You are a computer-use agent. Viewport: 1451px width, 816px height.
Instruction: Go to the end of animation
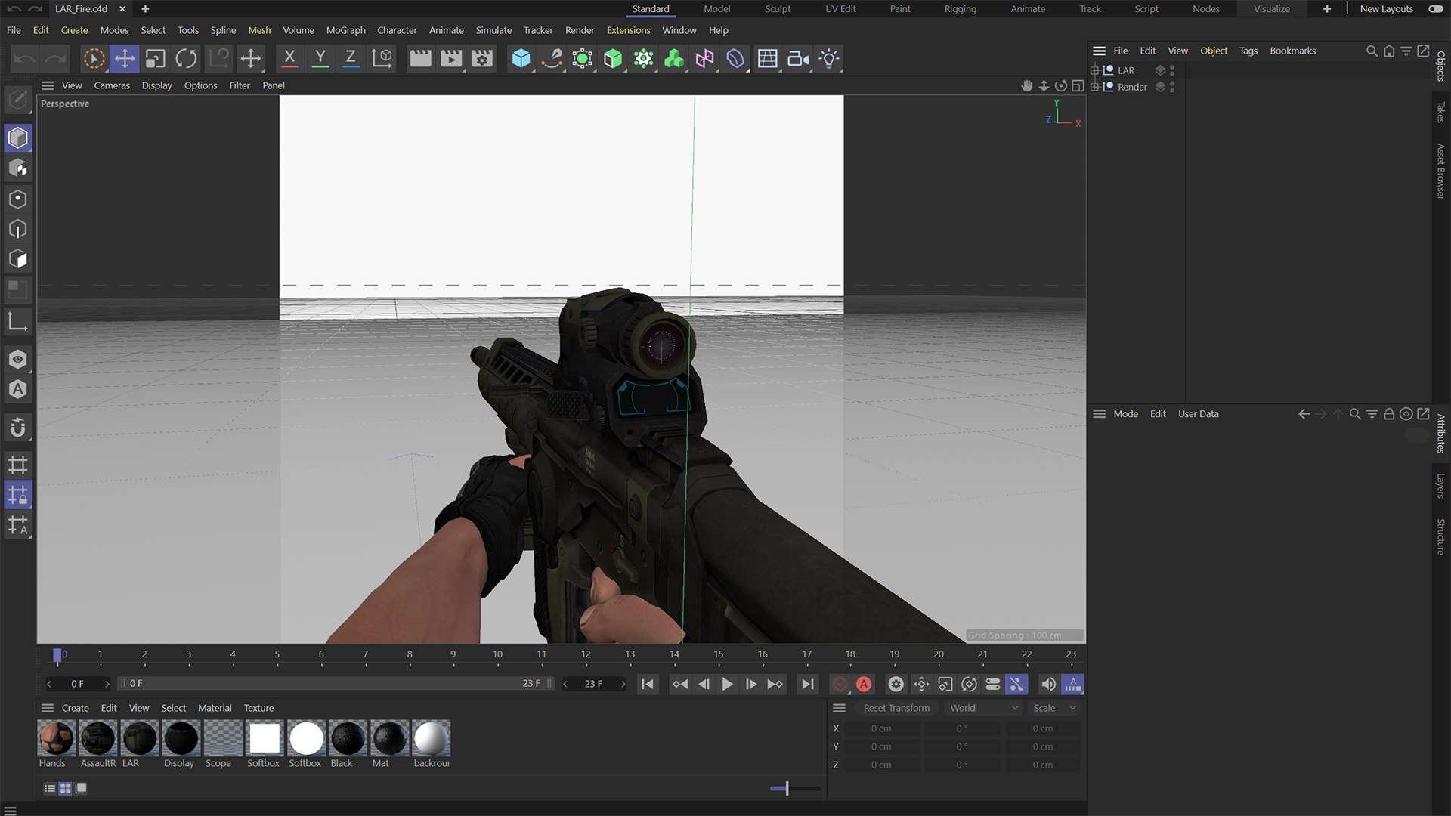(808, 684)
